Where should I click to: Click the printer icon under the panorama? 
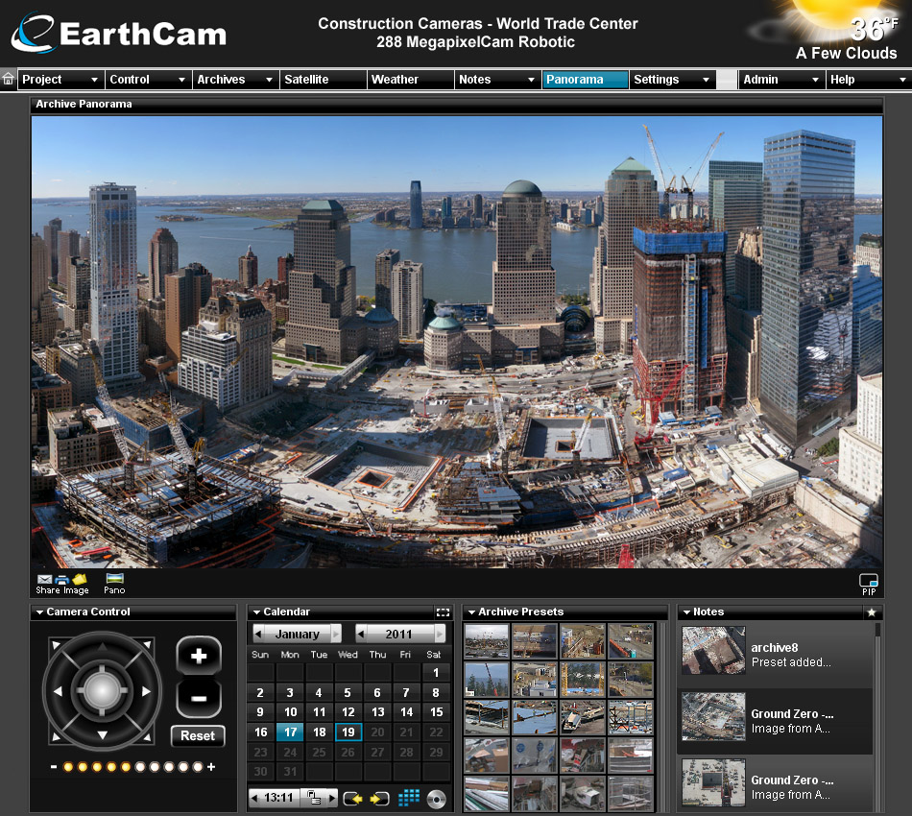61,579
